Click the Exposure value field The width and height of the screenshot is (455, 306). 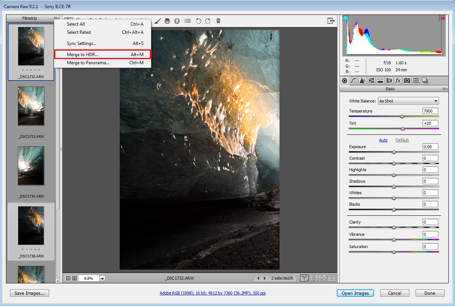click(430, 147)
